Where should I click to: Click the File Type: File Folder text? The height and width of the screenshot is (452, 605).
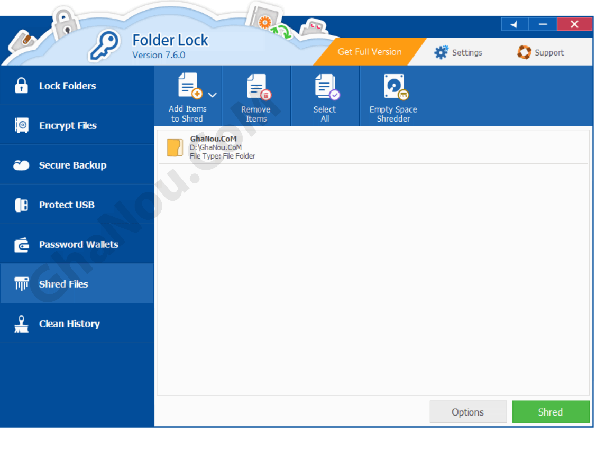tap(222, 156)
